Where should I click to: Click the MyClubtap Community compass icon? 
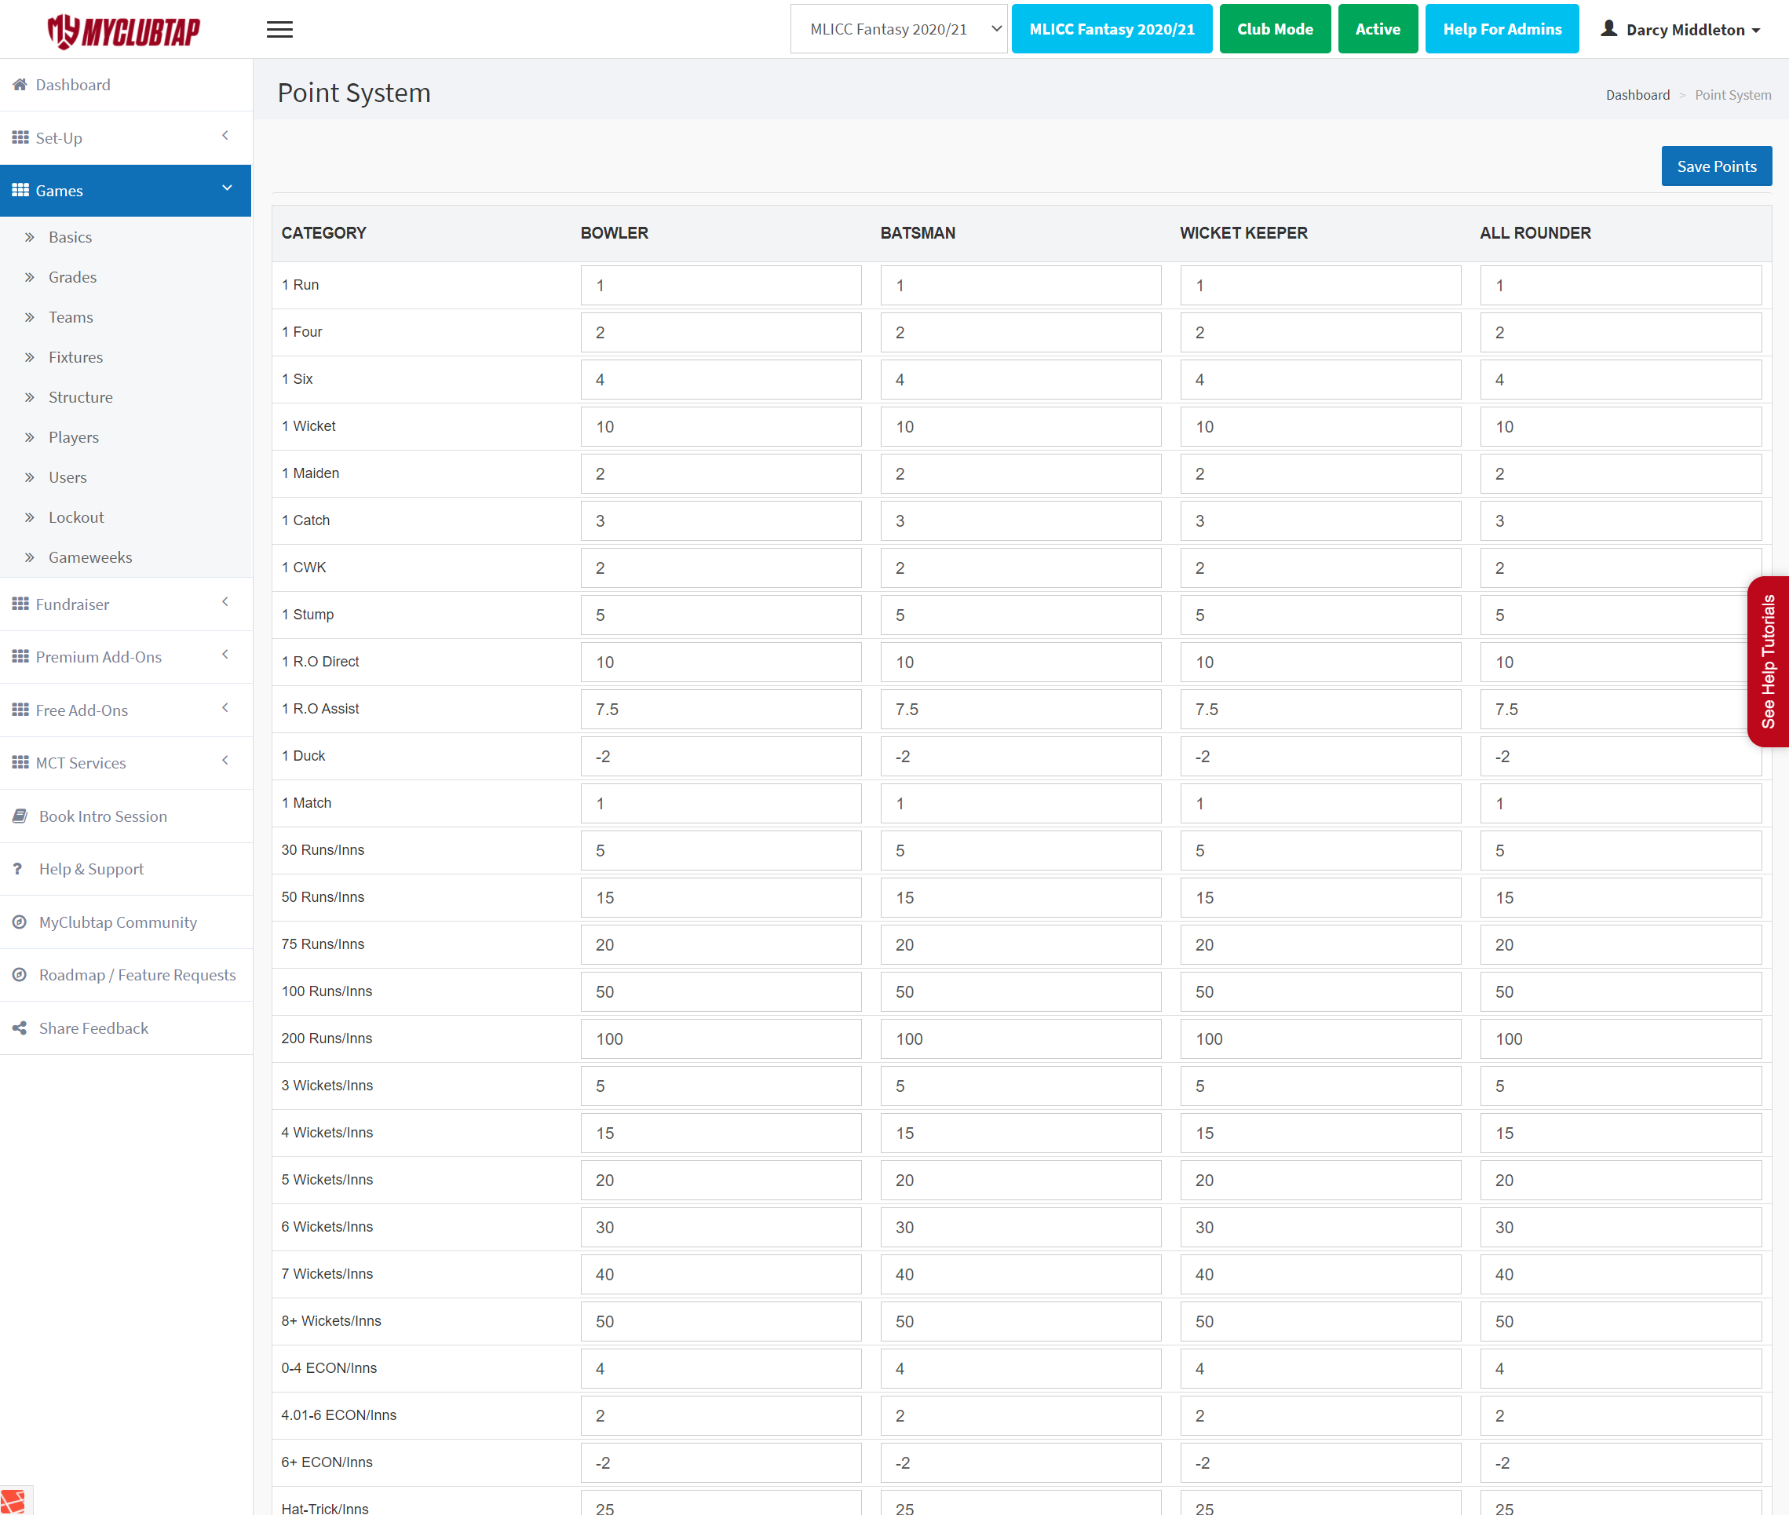[x=20, y=922]
